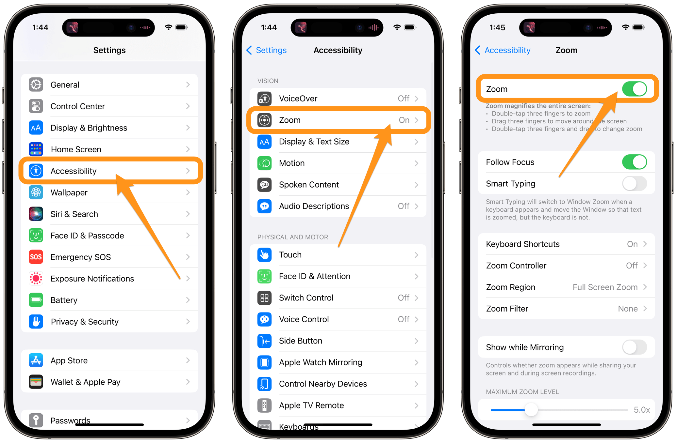The image size is (676, 443).
Task: Open the Touch settings
Action: (339, 255)
